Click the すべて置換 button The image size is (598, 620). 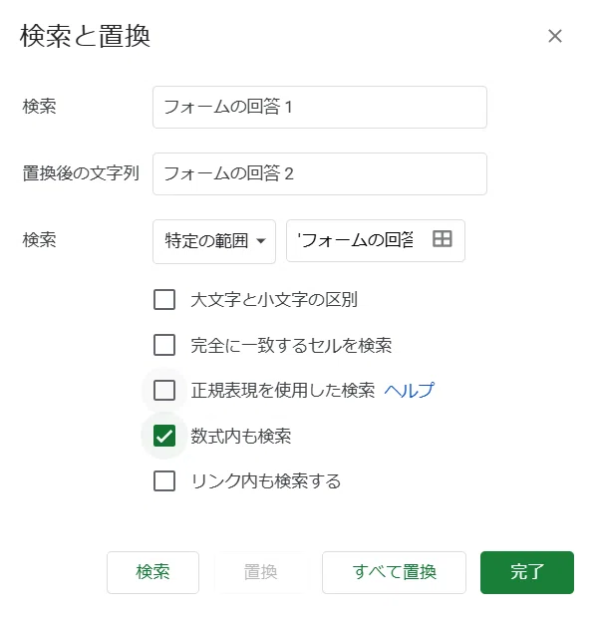point(394,572)
